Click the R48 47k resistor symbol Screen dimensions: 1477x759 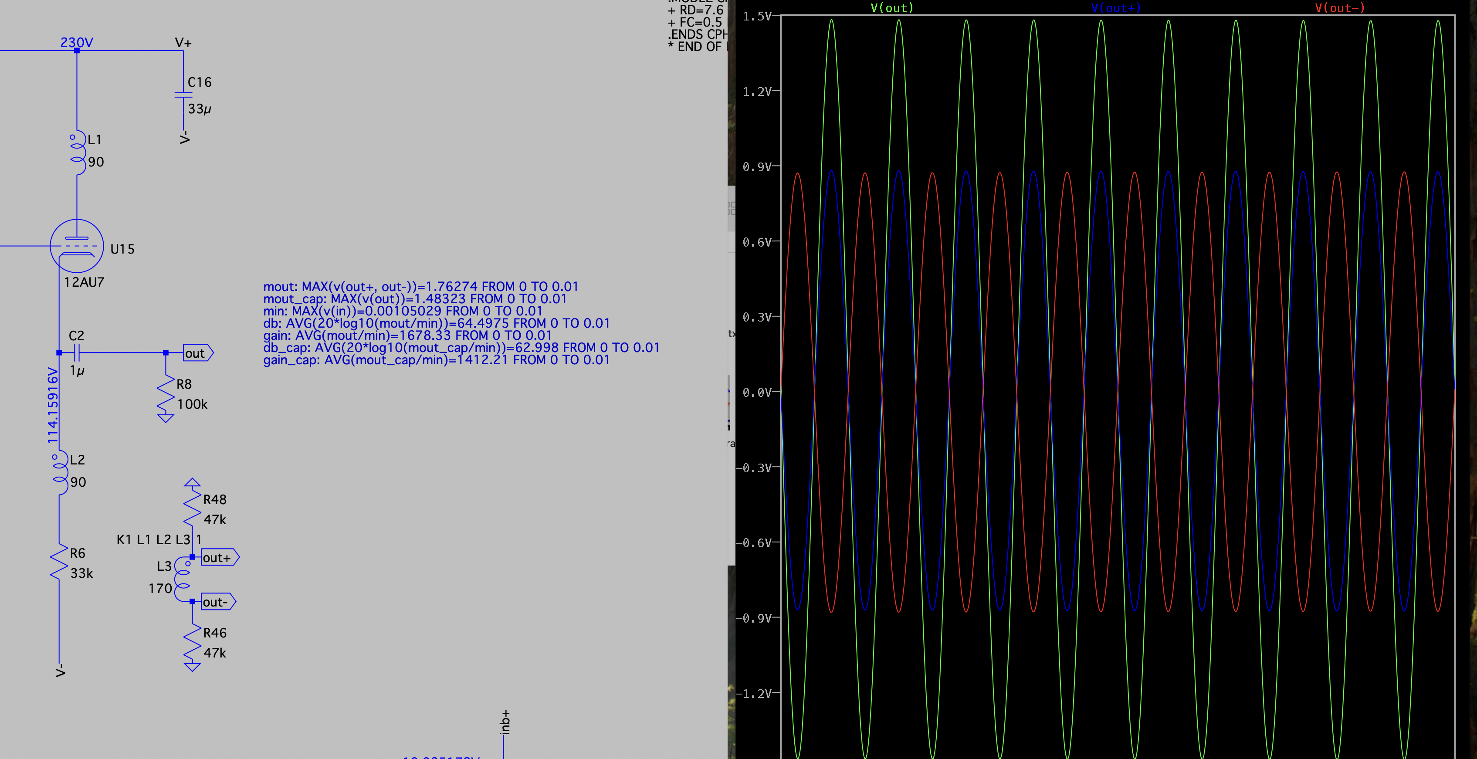pos(192,508)
